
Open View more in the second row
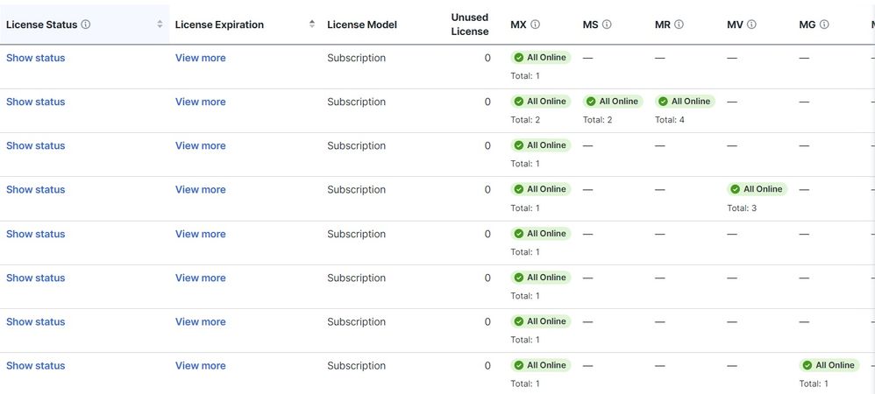201,102
